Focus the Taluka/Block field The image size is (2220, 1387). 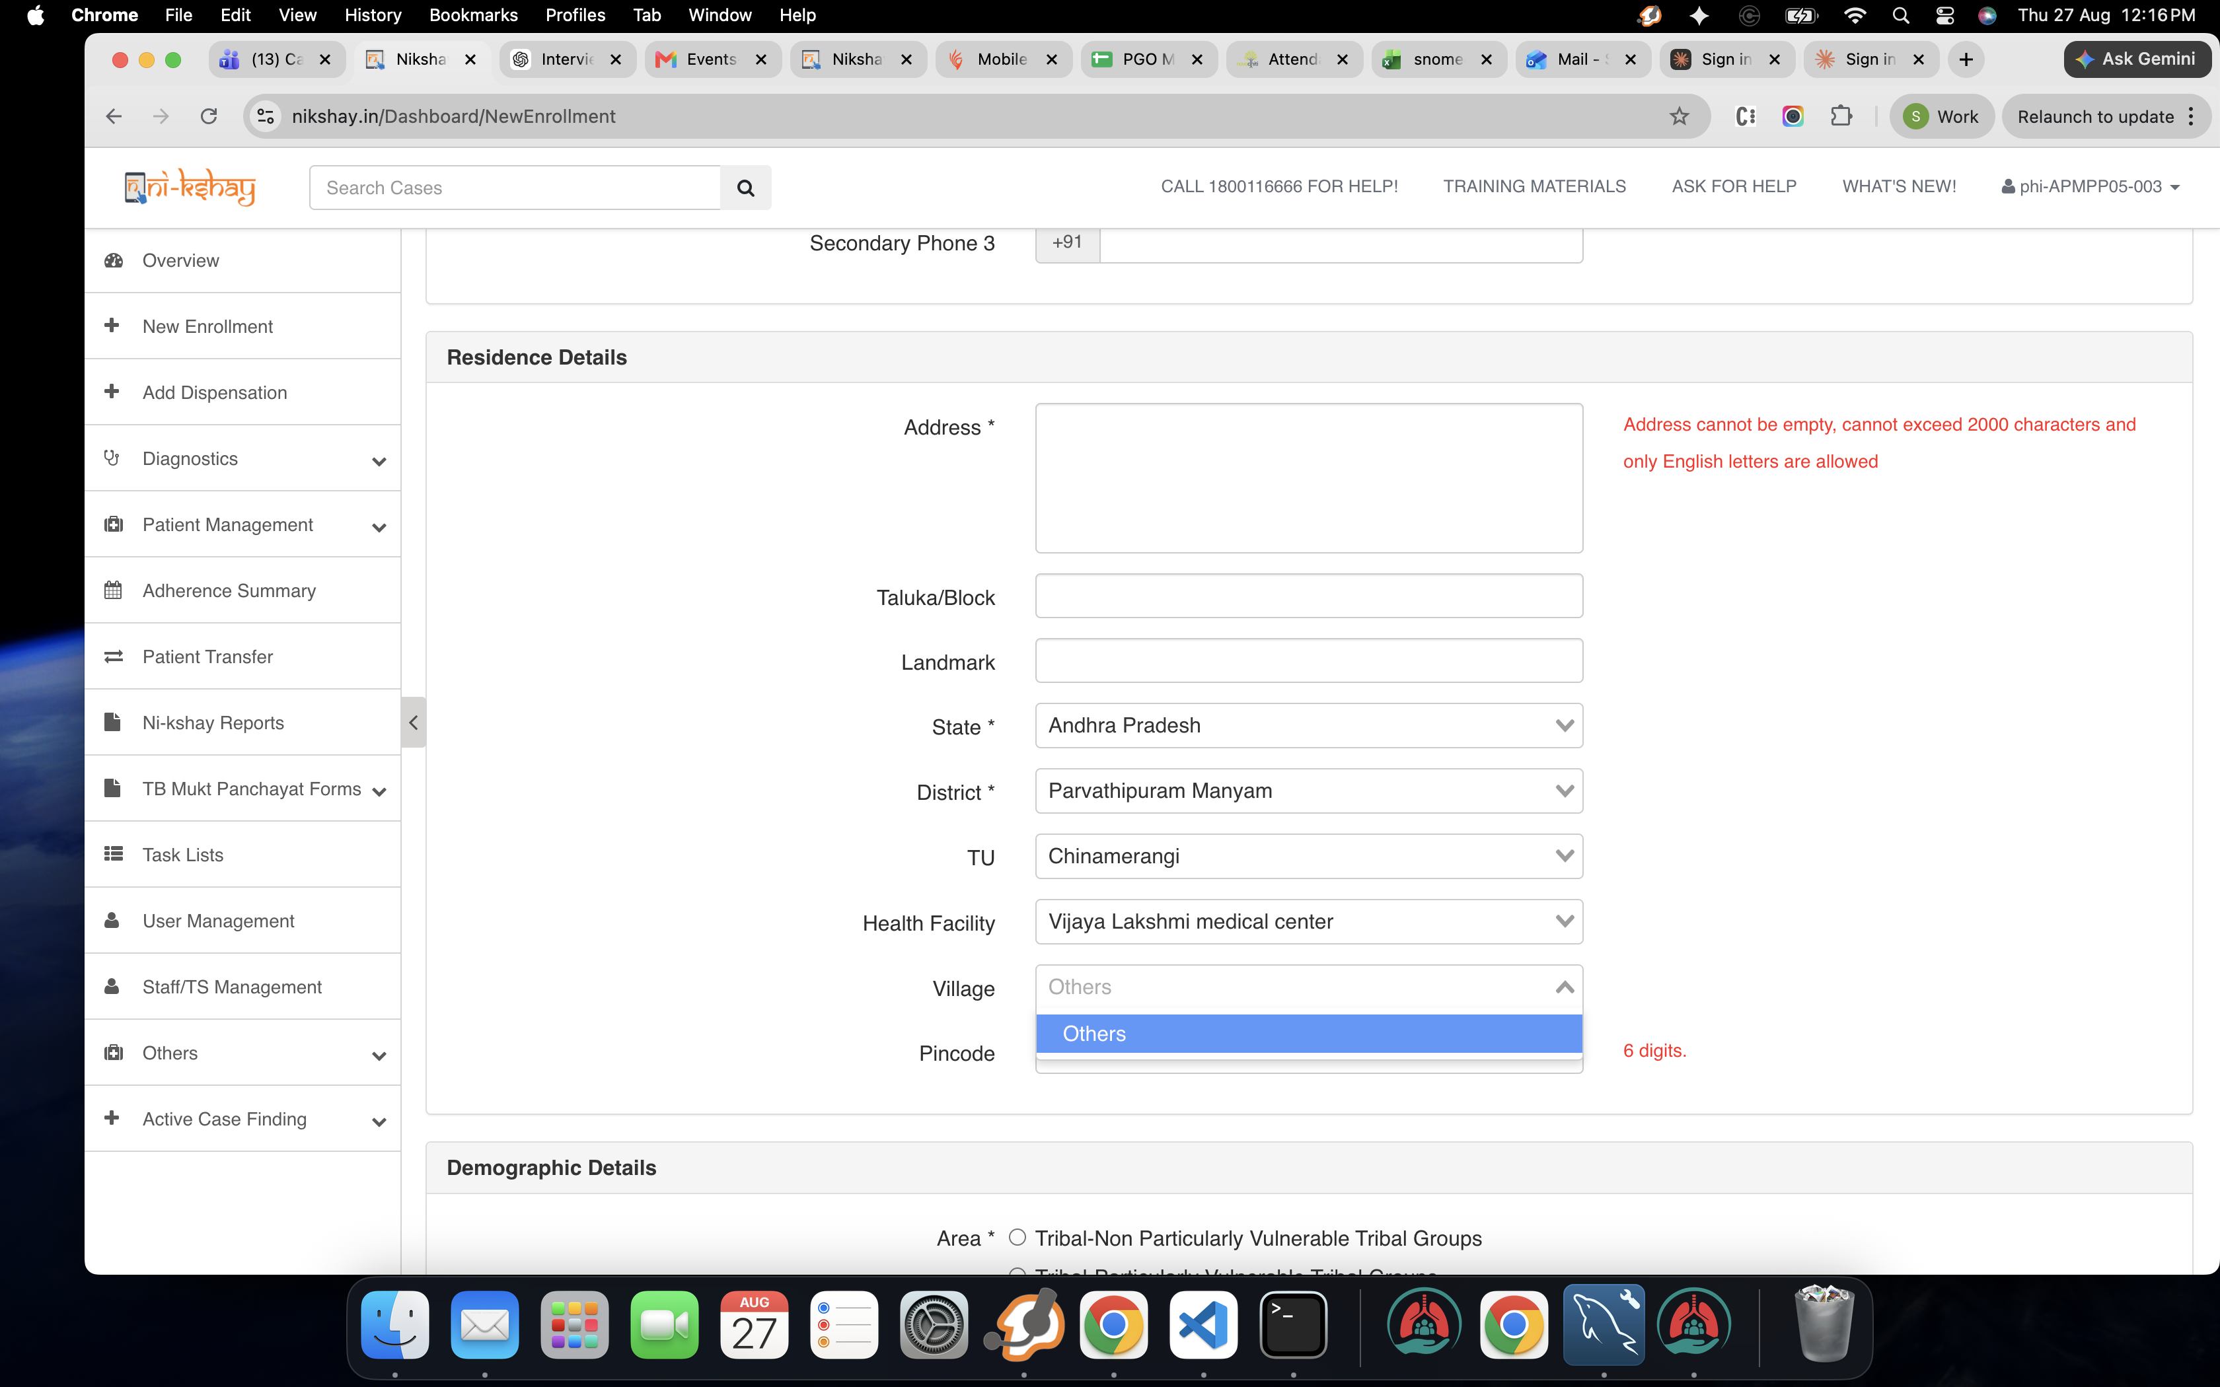pyautogui.click(x=1309, y=596)
